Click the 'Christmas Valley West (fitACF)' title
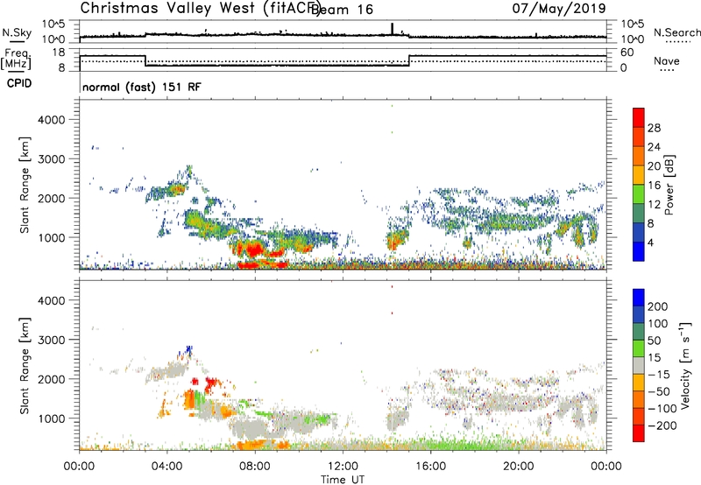This screenshot has height=485, width=701. click(201, 9)
